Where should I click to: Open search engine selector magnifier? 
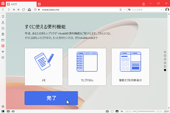click(x=129, y=10)
